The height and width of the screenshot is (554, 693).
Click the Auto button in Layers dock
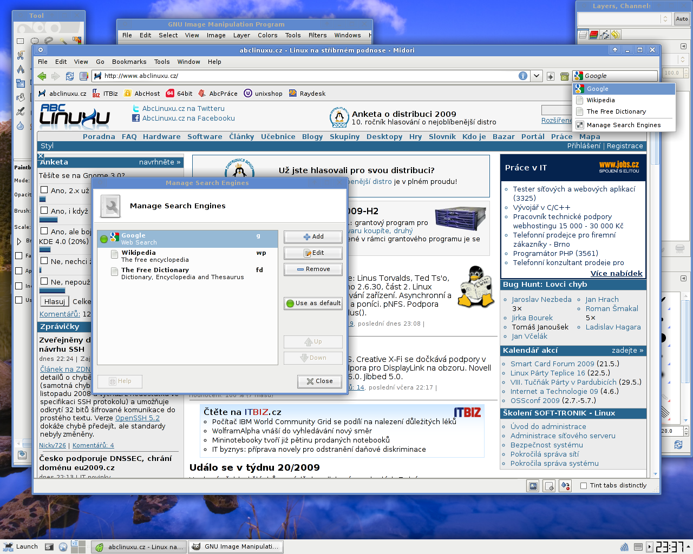pyautogui.click(x=682, y=19)
